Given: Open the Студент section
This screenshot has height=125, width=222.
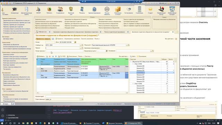Looking at the screenshot, I should [x=150, y=10].
